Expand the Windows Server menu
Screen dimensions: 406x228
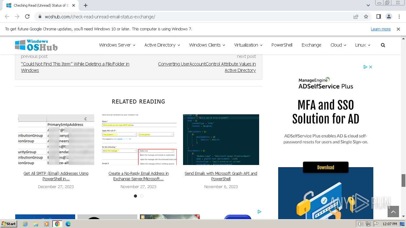117,45
